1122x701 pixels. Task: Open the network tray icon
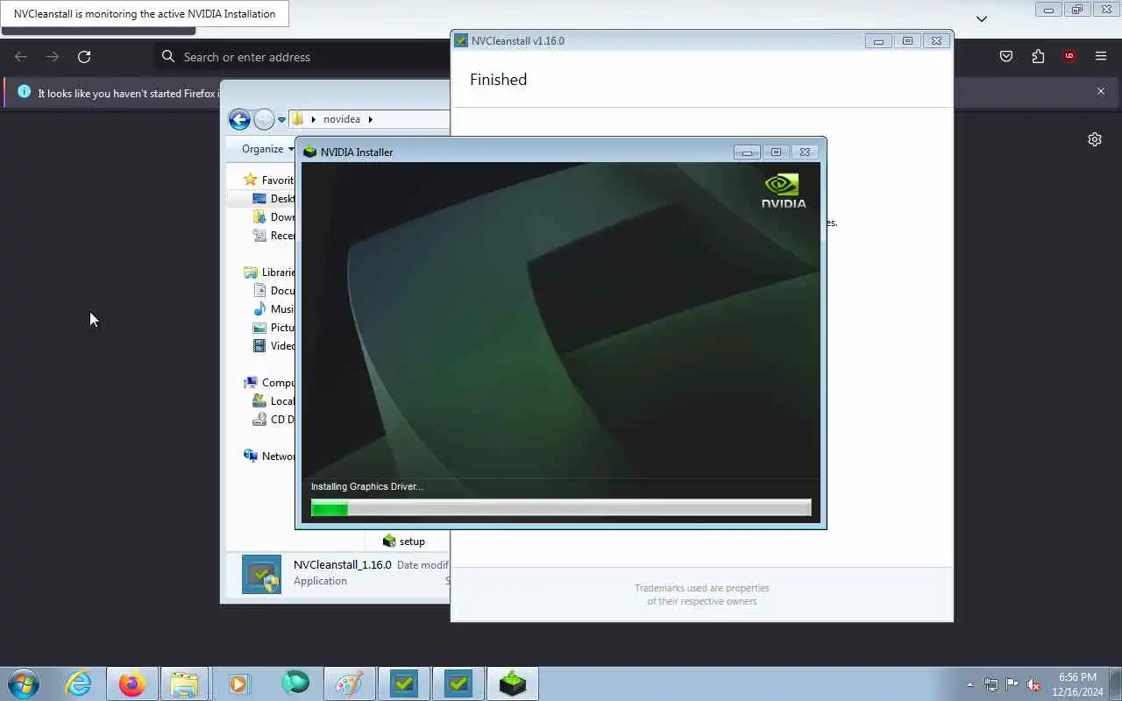click(x=991, y=684)
